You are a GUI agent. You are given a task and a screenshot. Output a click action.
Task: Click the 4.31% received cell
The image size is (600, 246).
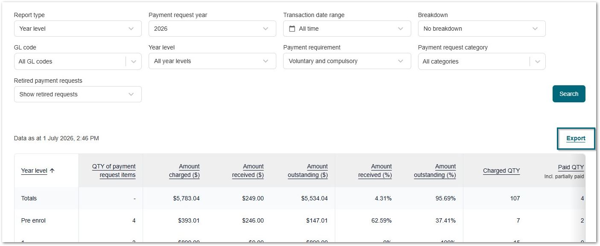coord(383,198)
